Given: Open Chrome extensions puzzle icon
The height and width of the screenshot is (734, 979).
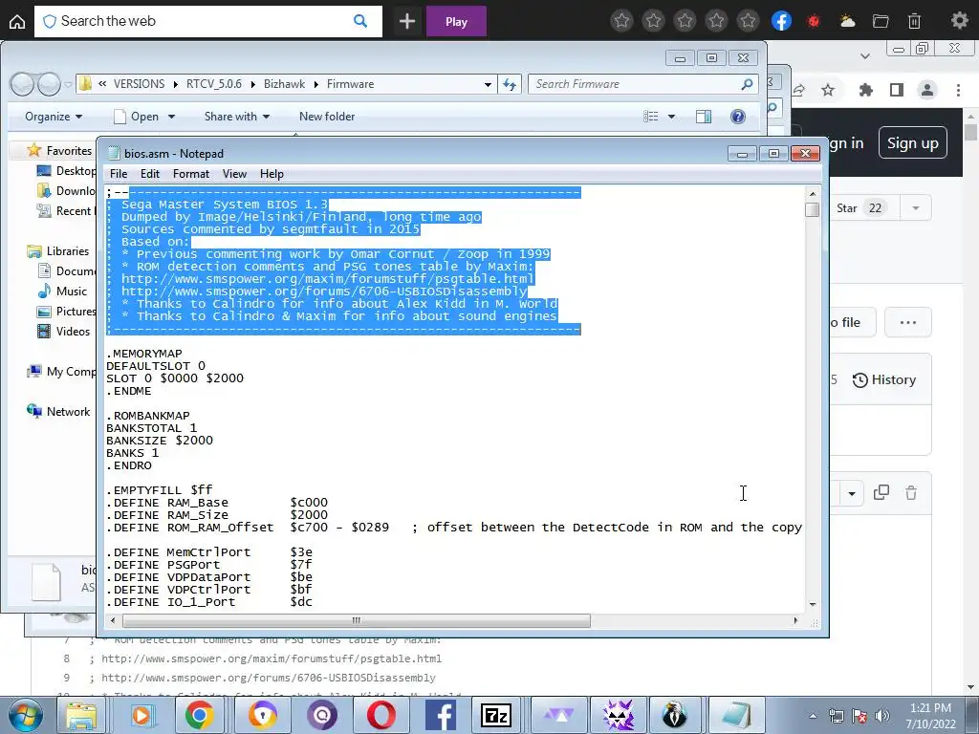Looking at the screenshot, I should (865, 91).
